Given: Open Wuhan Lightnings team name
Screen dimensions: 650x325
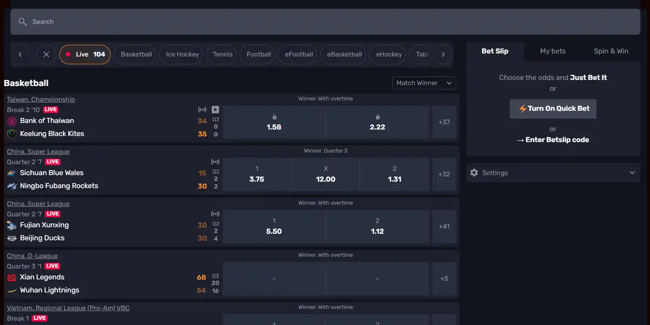Looking at the screenshot, I should 50,290.
